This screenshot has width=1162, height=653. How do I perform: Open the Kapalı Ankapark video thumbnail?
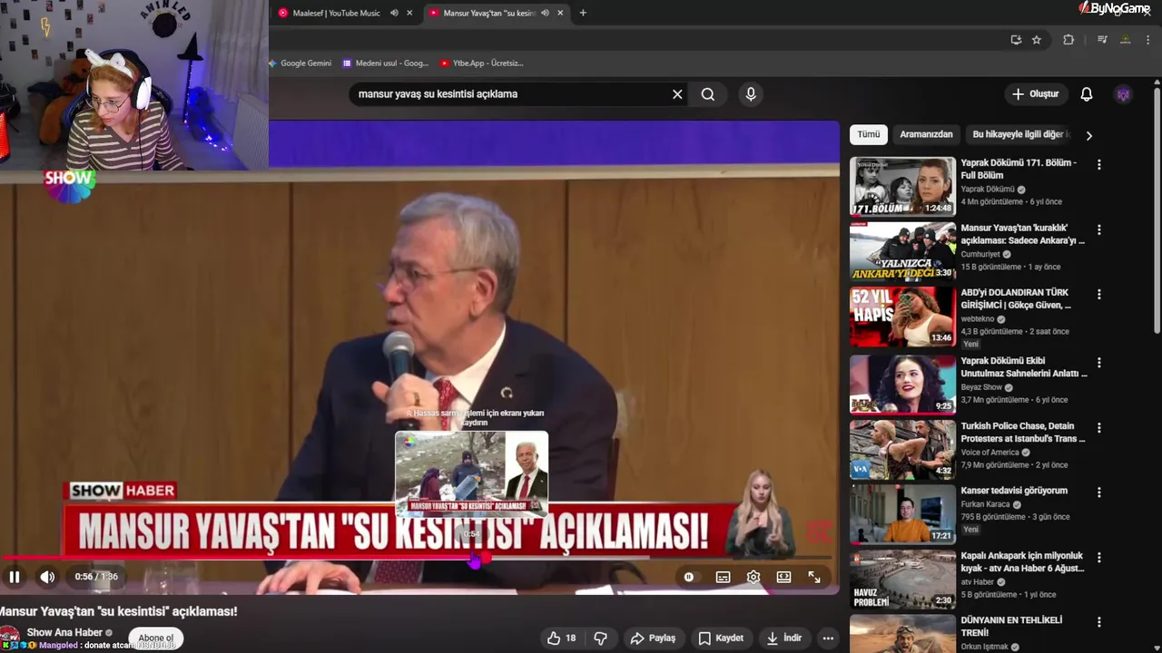(x=902, y=579)
